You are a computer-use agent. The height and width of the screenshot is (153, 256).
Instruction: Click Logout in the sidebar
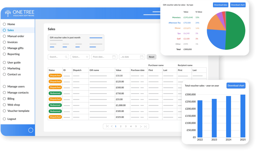(x=12, y=119)
